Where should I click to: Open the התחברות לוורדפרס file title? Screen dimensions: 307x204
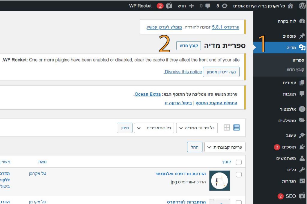coord(186,202)
